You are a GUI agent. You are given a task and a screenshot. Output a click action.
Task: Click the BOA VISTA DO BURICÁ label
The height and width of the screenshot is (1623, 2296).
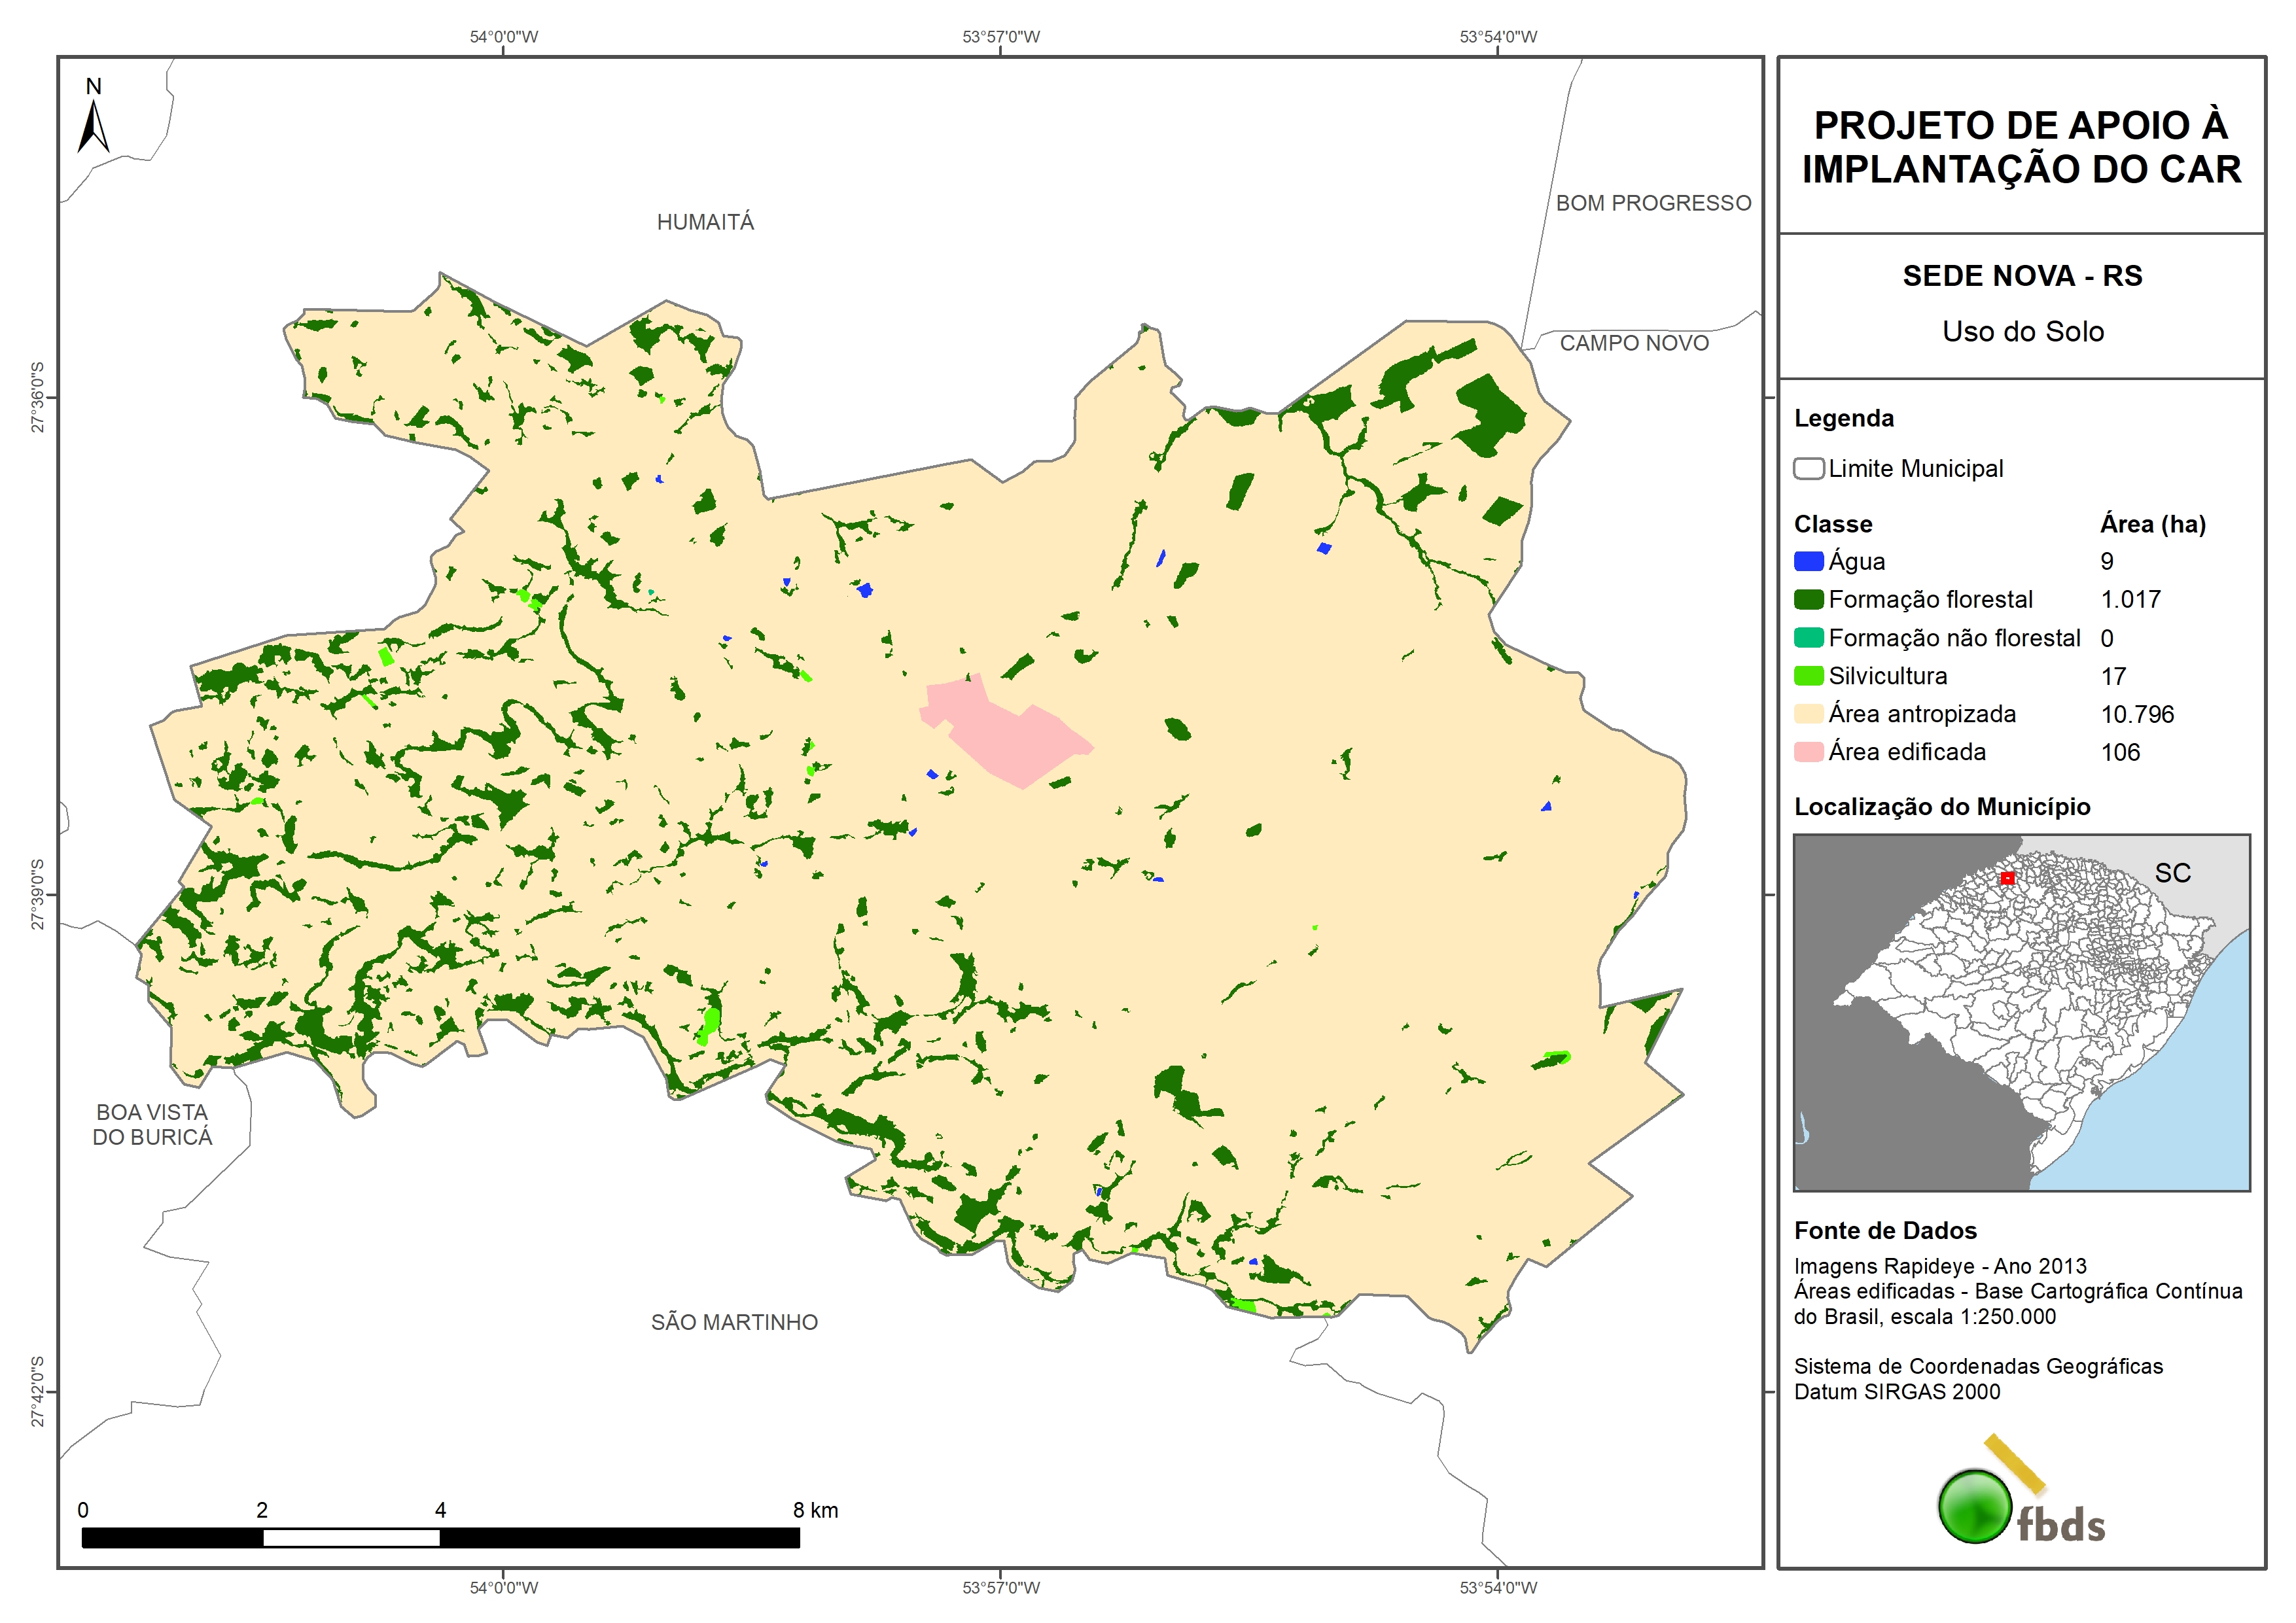point(152,1124)
